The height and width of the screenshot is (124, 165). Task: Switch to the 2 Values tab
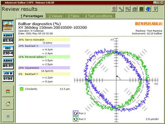tap(55, 16)
